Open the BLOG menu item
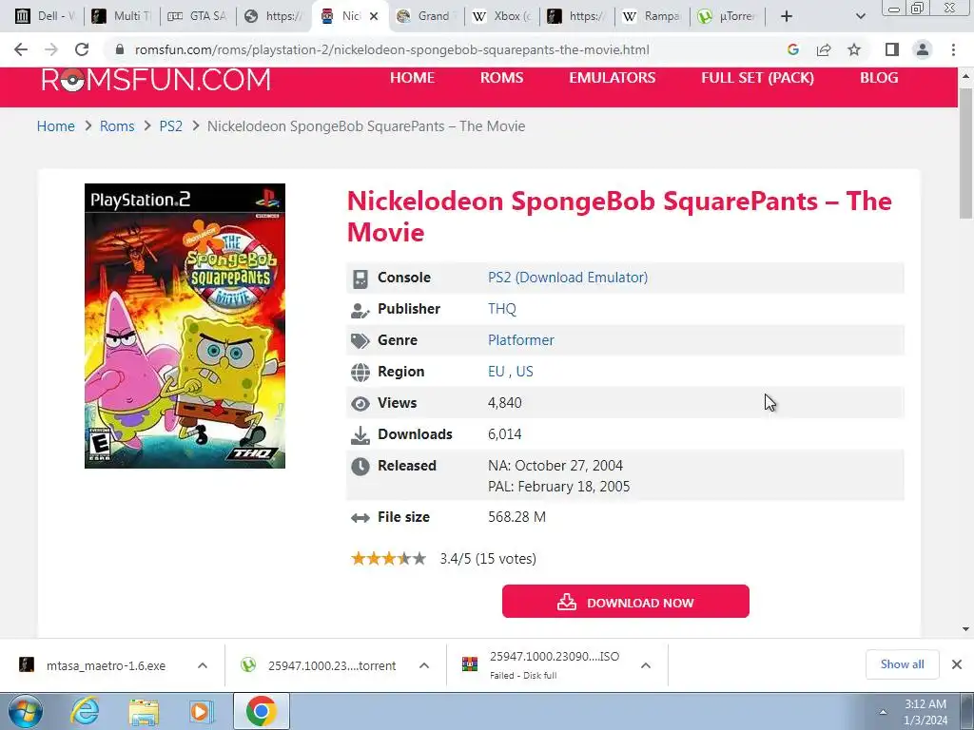 (x=878, y=78)
